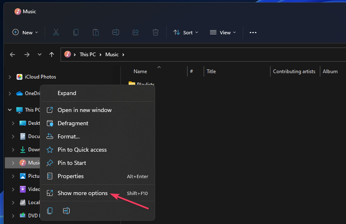This screenshot has width=346, height=224.
Task: Select Defragment from context menu
Action: tap(97, 123)
